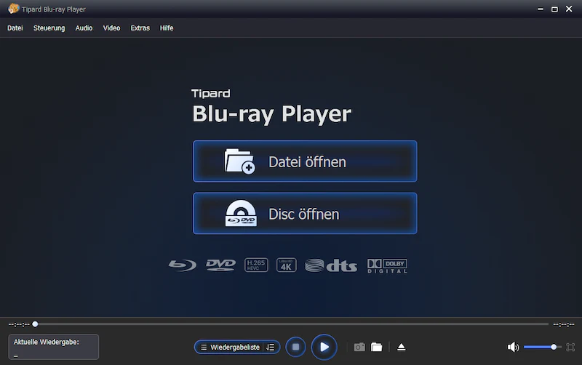Image resolution: width=582 pixels, height=365 pixels.
Task: Open the Extras menu
Action: click(140, 28)
